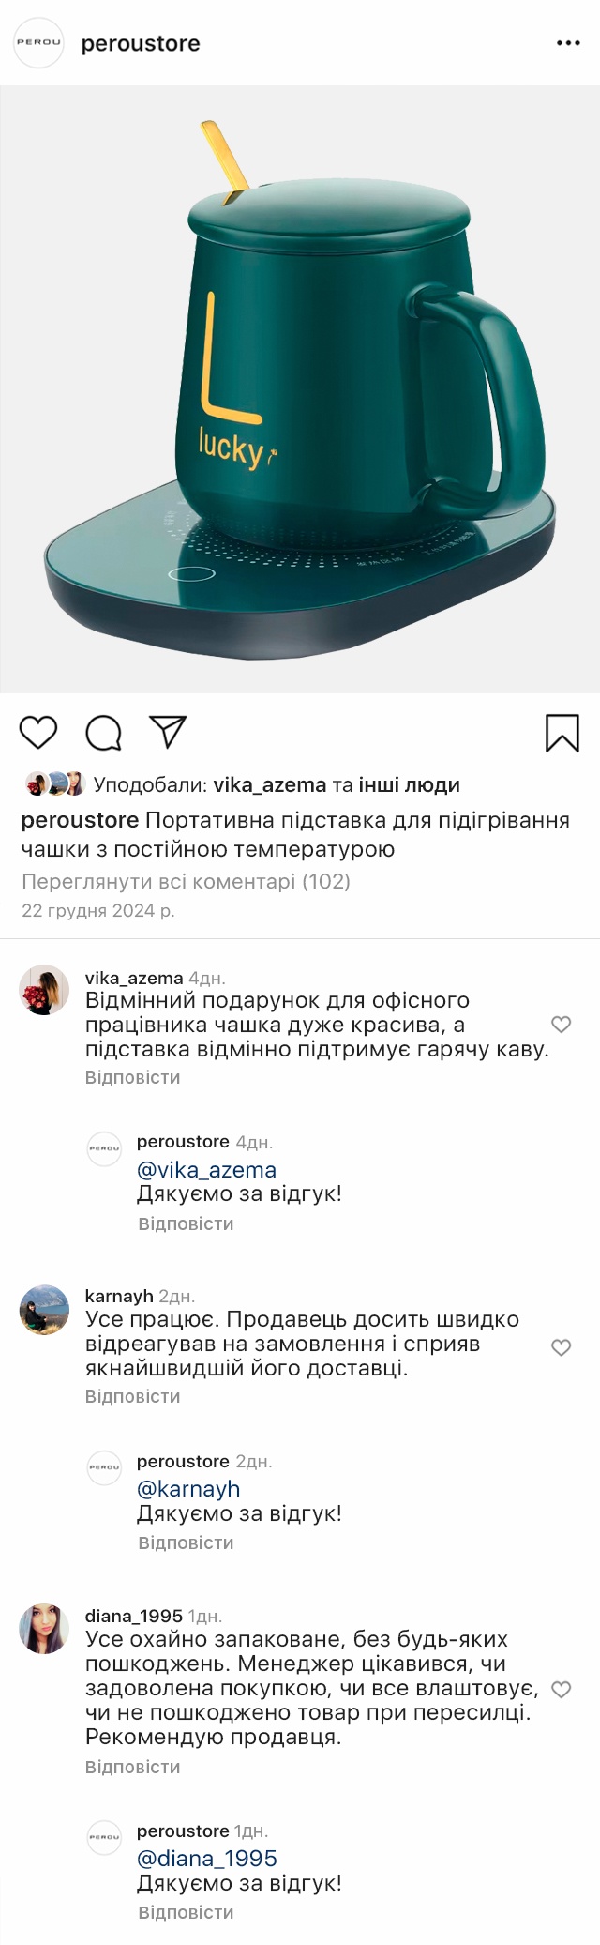The width and height of the screenshot is (600, 1945).
Task: Open the @diana_1995 mention link
Action: 206,1858
